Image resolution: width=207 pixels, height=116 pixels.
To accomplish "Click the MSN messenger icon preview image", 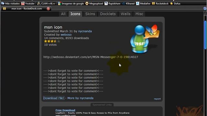I will (145, 39).
